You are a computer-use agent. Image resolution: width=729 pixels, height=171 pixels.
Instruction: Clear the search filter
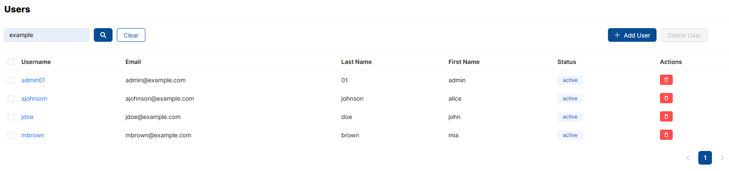pyautogui.click(x=131, y=35)
